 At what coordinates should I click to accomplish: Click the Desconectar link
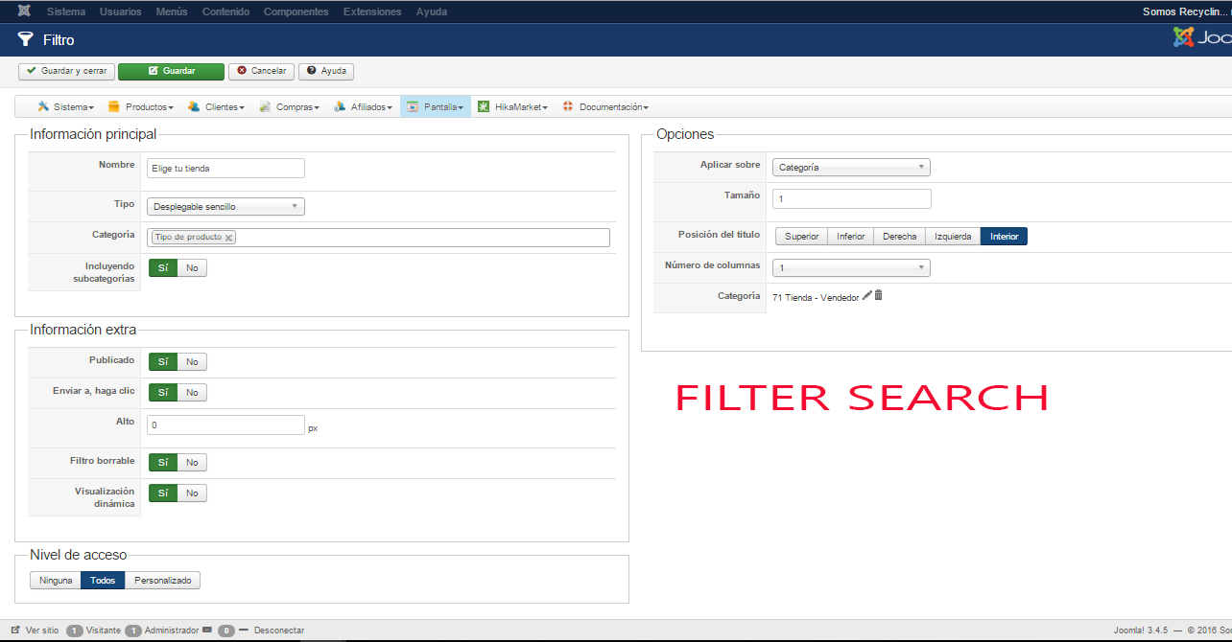coord(279,631)
